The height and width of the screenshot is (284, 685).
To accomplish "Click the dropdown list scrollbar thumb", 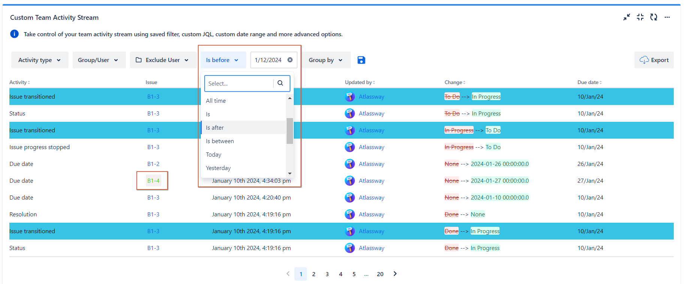I will 290,131.
